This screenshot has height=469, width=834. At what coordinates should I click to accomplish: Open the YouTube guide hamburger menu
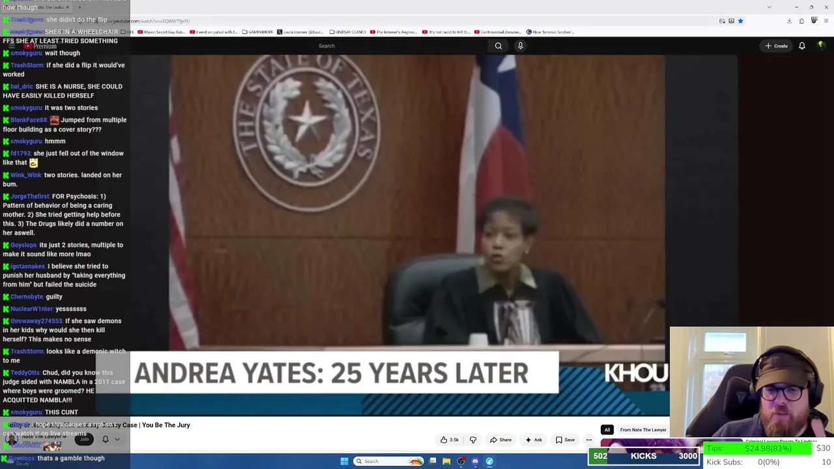(12, 46)
